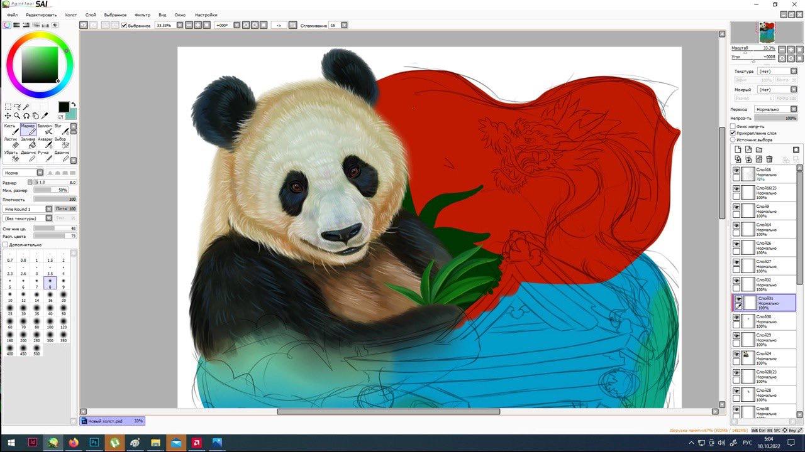Activate the zoom magnifier tool

[x=17, y=116]
